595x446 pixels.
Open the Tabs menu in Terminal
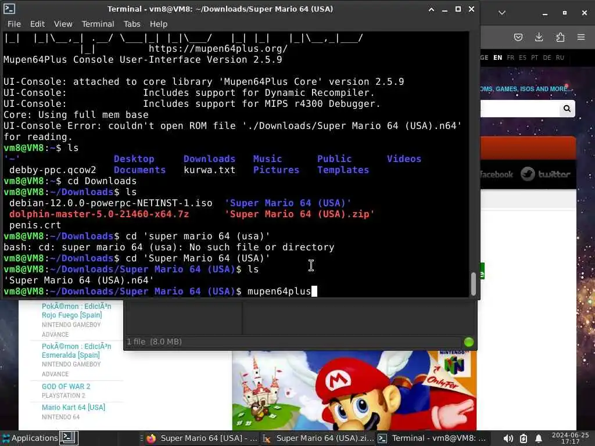(132, 24)
